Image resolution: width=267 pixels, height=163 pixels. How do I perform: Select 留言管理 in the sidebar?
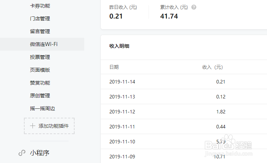[40, 31]
